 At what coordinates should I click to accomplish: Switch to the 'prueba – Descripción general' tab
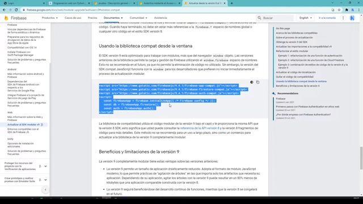(x=114, y=3)
